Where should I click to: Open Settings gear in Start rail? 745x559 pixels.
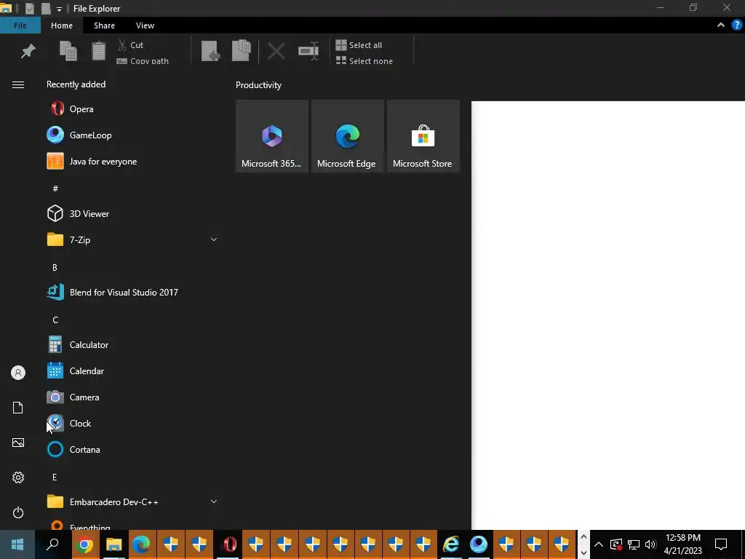pyautogui.click(x=18, y=477)
